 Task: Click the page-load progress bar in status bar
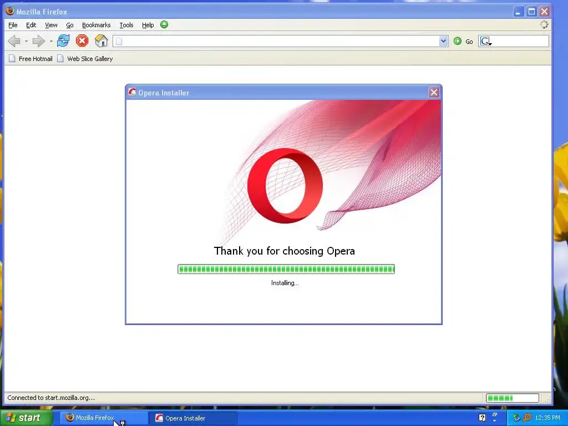tap(512, 398)
